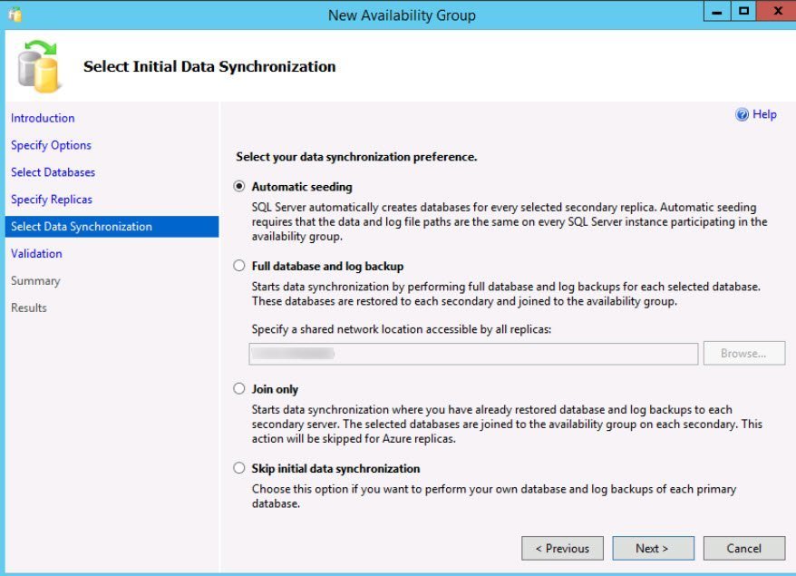Screen dimensions: 796x576
Task: Select the Select Data Synchronization step
Action: pyautogui.click(x=112, y=227)
